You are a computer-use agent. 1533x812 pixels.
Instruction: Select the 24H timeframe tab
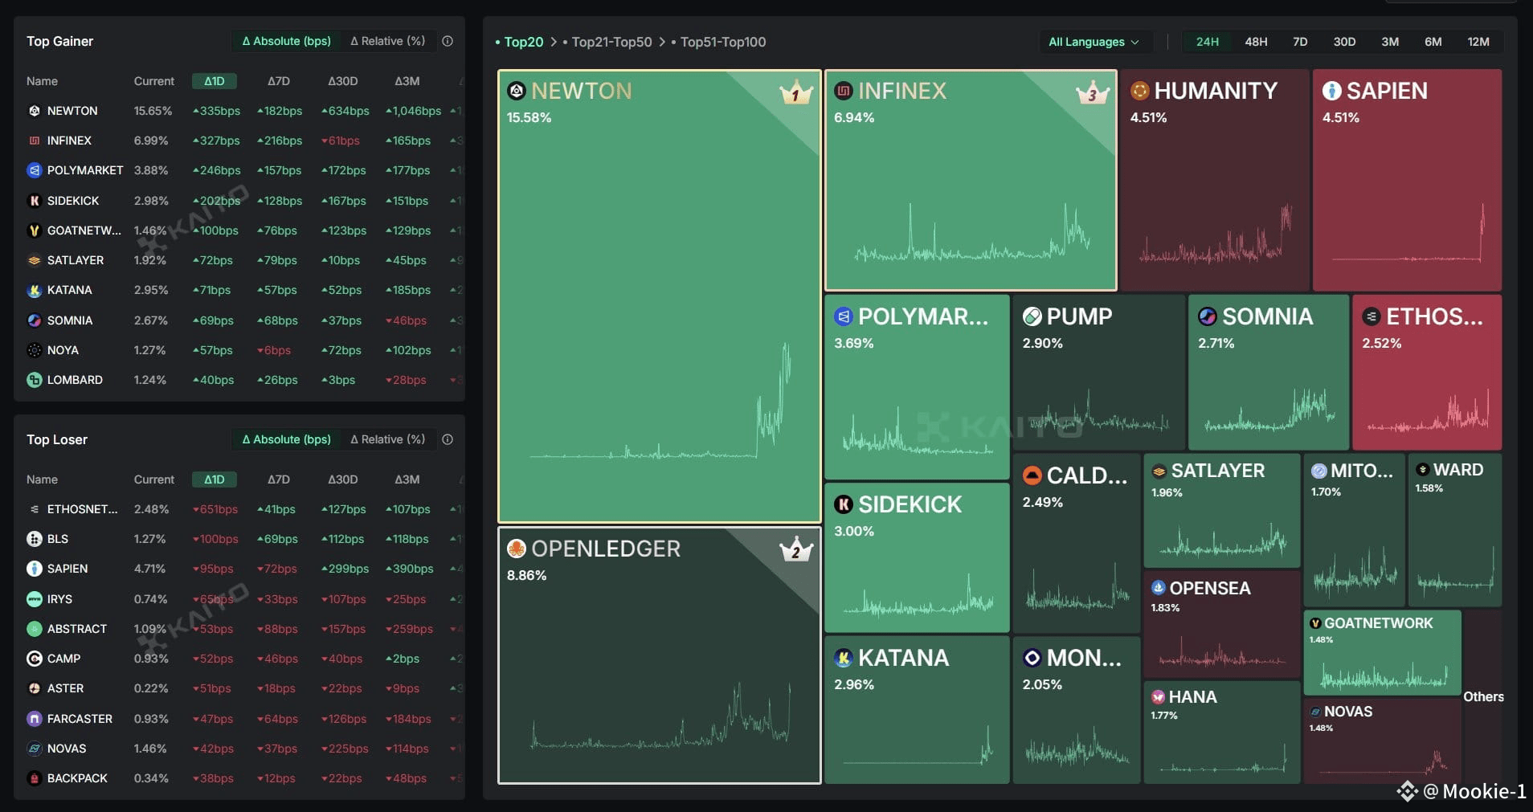(x=1208, y=42)
